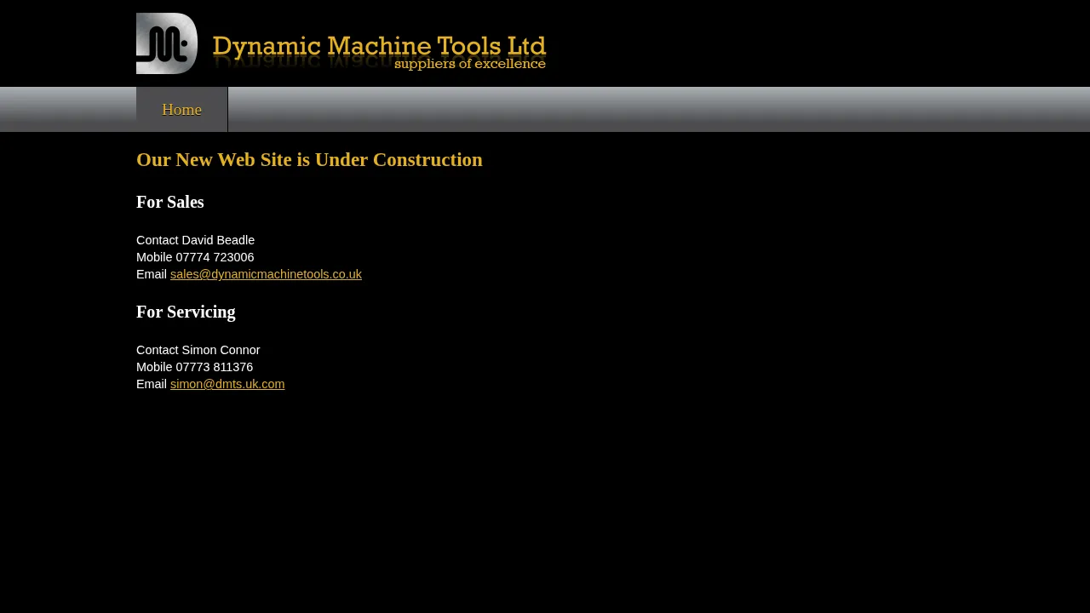Click servicing mobile number 07773 811376
Screen dimensions: 1090x613
click(x=215, y=367)
